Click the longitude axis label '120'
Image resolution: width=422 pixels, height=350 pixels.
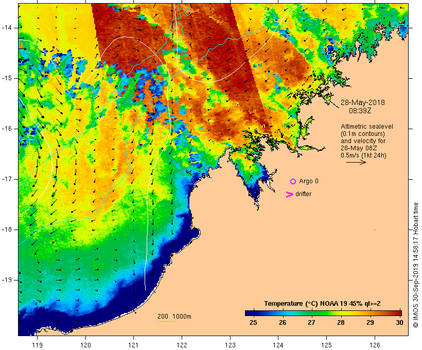85,345
